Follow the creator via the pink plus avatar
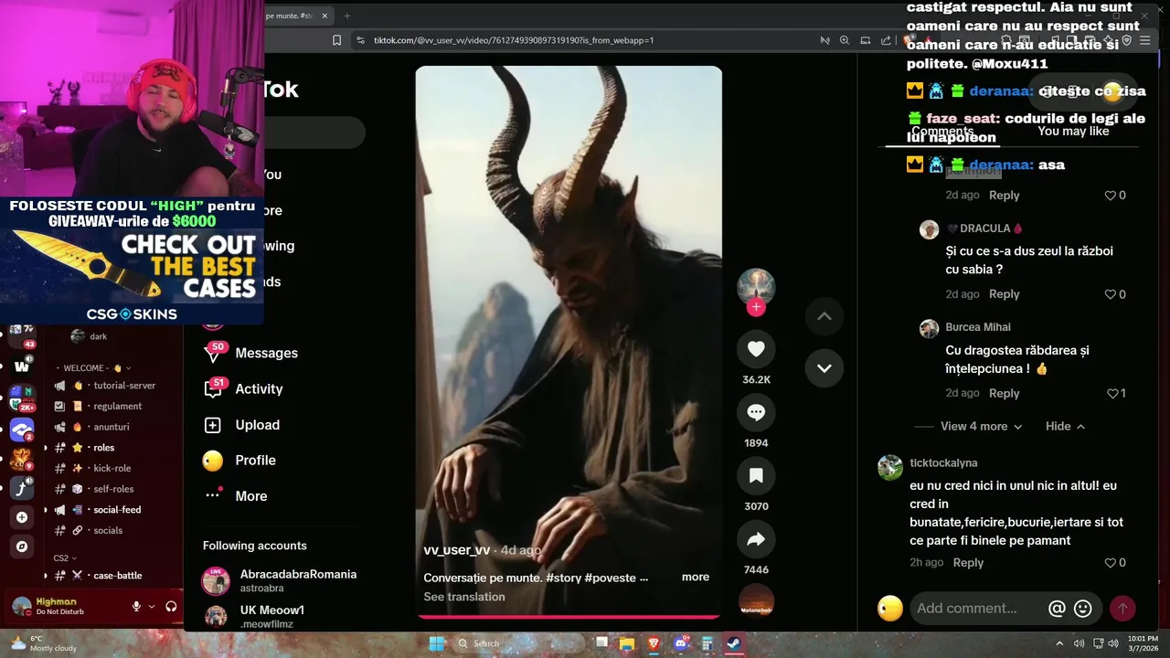Screen dimensions: 1170x658 756,308
